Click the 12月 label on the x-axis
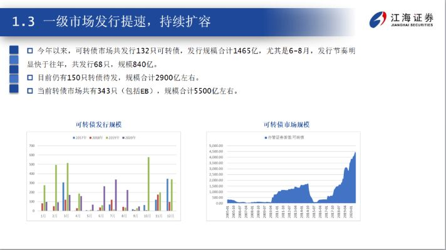 click(169, 216)
